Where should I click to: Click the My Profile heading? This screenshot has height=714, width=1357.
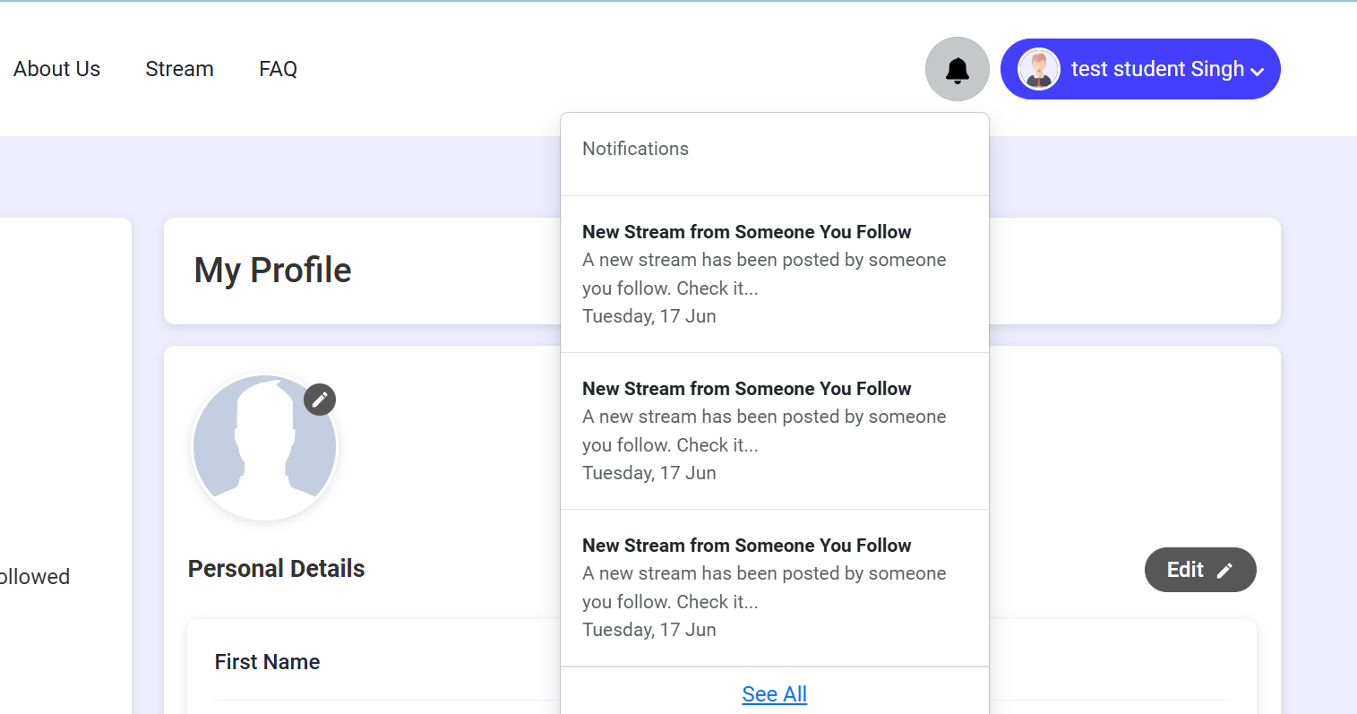272,271
